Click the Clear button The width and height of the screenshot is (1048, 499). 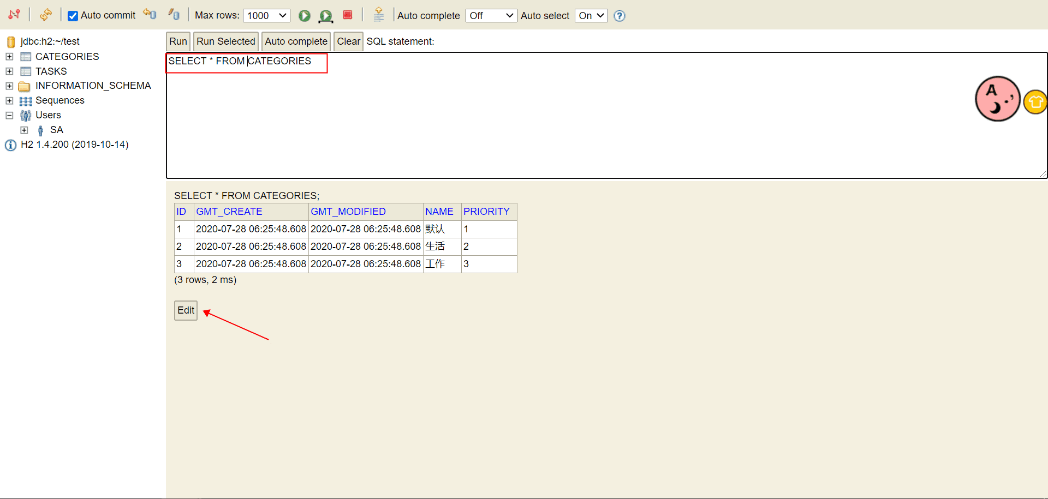[349, 41]
